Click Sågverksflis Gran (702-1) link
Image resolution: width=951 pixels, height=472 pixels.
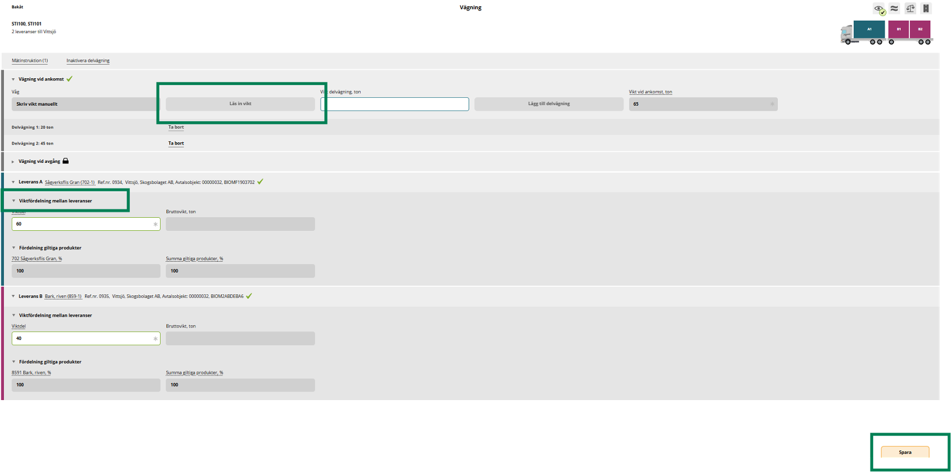pyautogui.click(x=70, y=182)
